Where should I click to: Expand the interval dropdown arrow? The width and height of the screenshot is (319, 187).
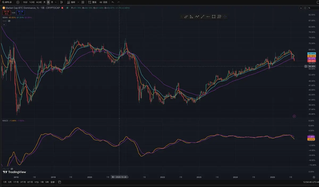56,2
